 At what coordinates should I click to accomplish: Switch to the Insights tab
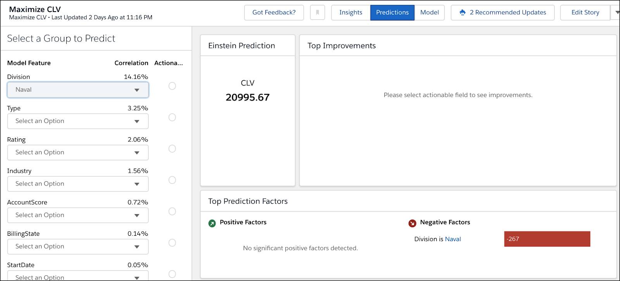351,12
